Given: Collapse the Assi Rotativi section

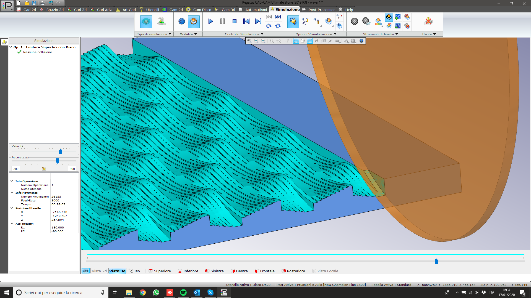Looking at the screenshot, I should coord(12,224).
